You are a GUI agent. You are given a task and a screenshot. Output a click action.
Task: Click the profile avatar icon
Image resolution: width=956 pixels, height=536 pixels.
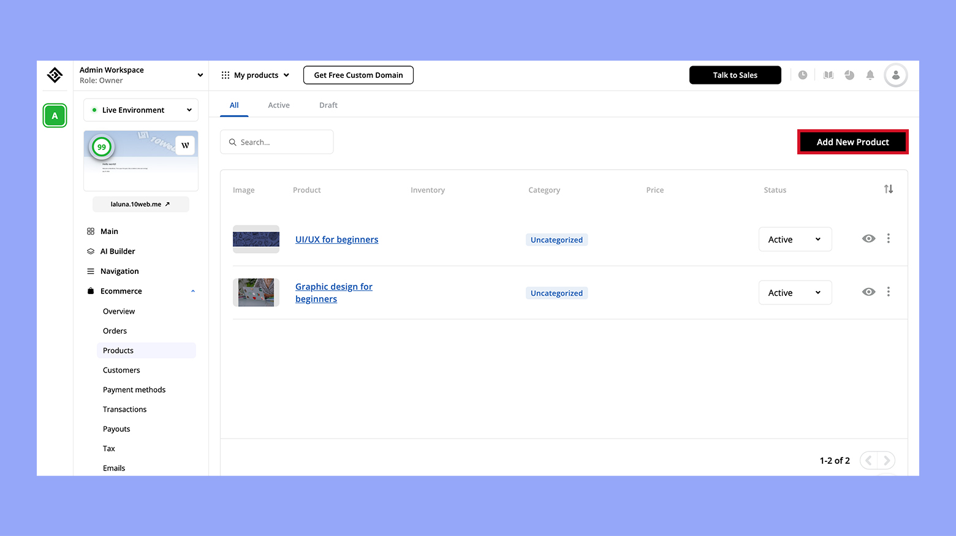(x=895, y=75)
